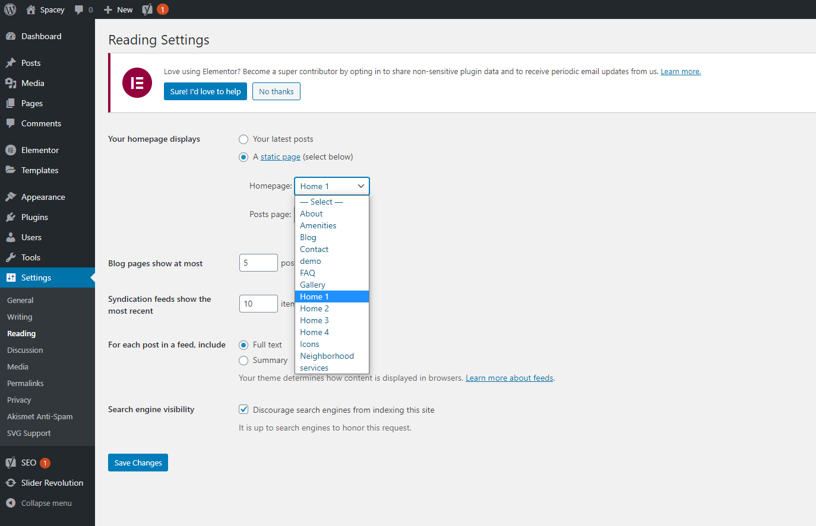Click the comments bubble icon in top bar
The height and width of the screenshot is (526, 816).
[79, 9]
